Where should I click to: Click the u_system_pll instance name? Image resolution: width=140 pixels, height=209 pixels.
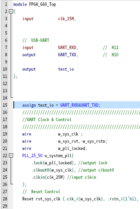point(58,155)
